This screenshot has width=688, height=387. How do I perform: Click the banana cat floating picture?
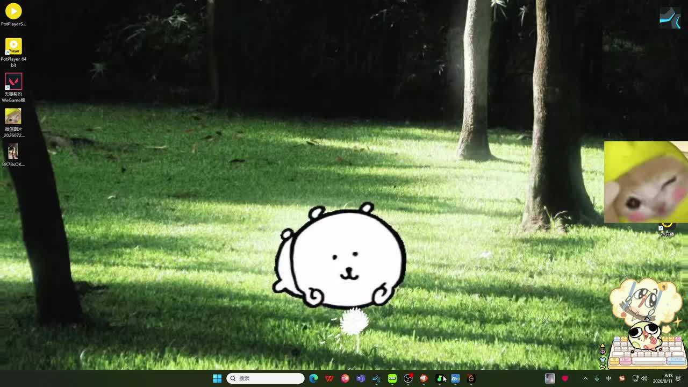pyautogui.click(x=646, y=182)
